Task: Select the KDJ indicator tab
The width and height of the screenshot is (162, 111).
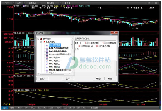Action: 26,108
